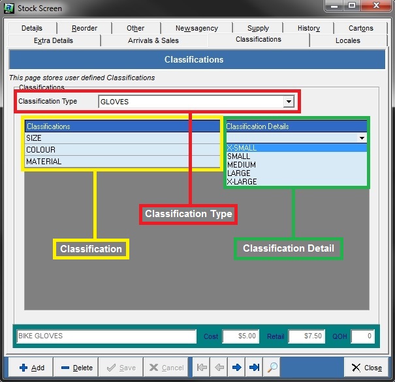The image size is (395, 382).
Task: Click the Stock Screen title bar icon
Action: (x=9, y=8)
